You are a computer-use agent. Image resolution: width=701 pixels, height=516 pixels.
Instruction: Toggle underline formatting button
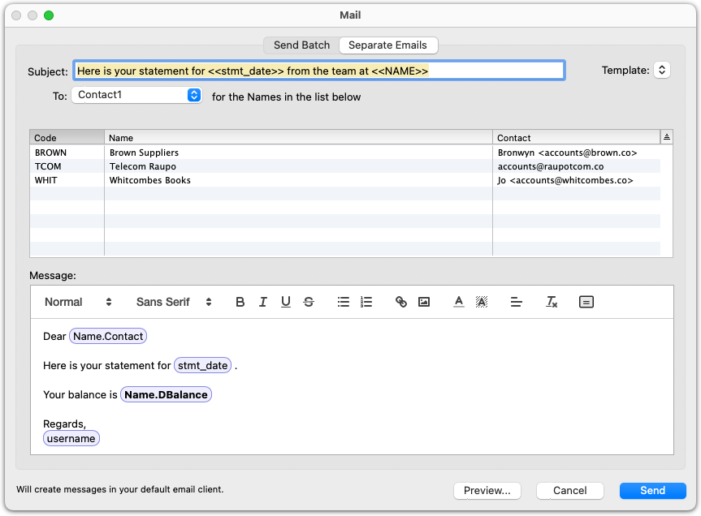point(285,302)
